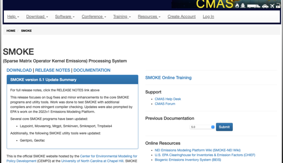Expand the Software navigation menu
283x163 pixels.
click(65, 17)
